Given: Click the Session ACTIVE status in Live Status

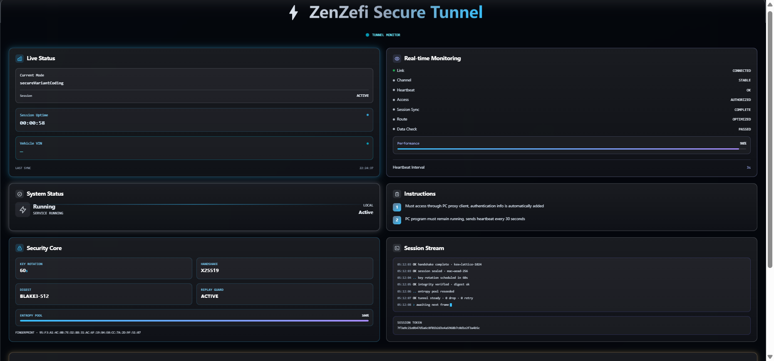Looking at the screenshot, I should 362,96.
